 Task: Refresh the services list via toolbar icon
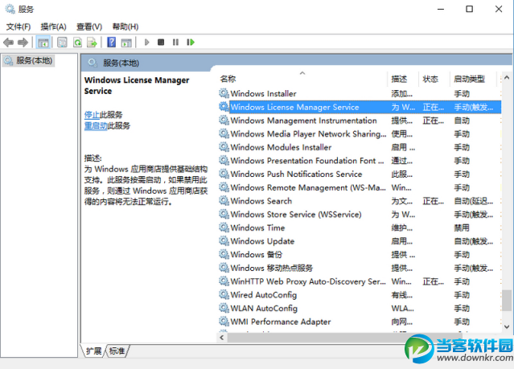coord(77,43)
